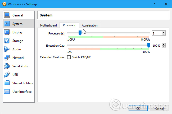Click the OK button

pos(138,108)
